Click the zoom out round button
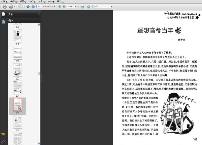The image size is (202, 145). [x=60, y=6]
